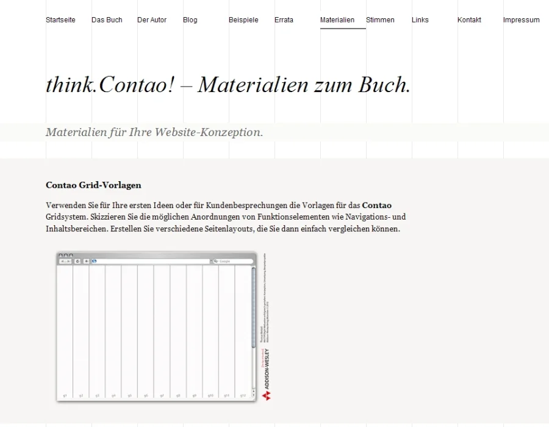Click the plus icon in the mockup toolbar

[86, 261]
